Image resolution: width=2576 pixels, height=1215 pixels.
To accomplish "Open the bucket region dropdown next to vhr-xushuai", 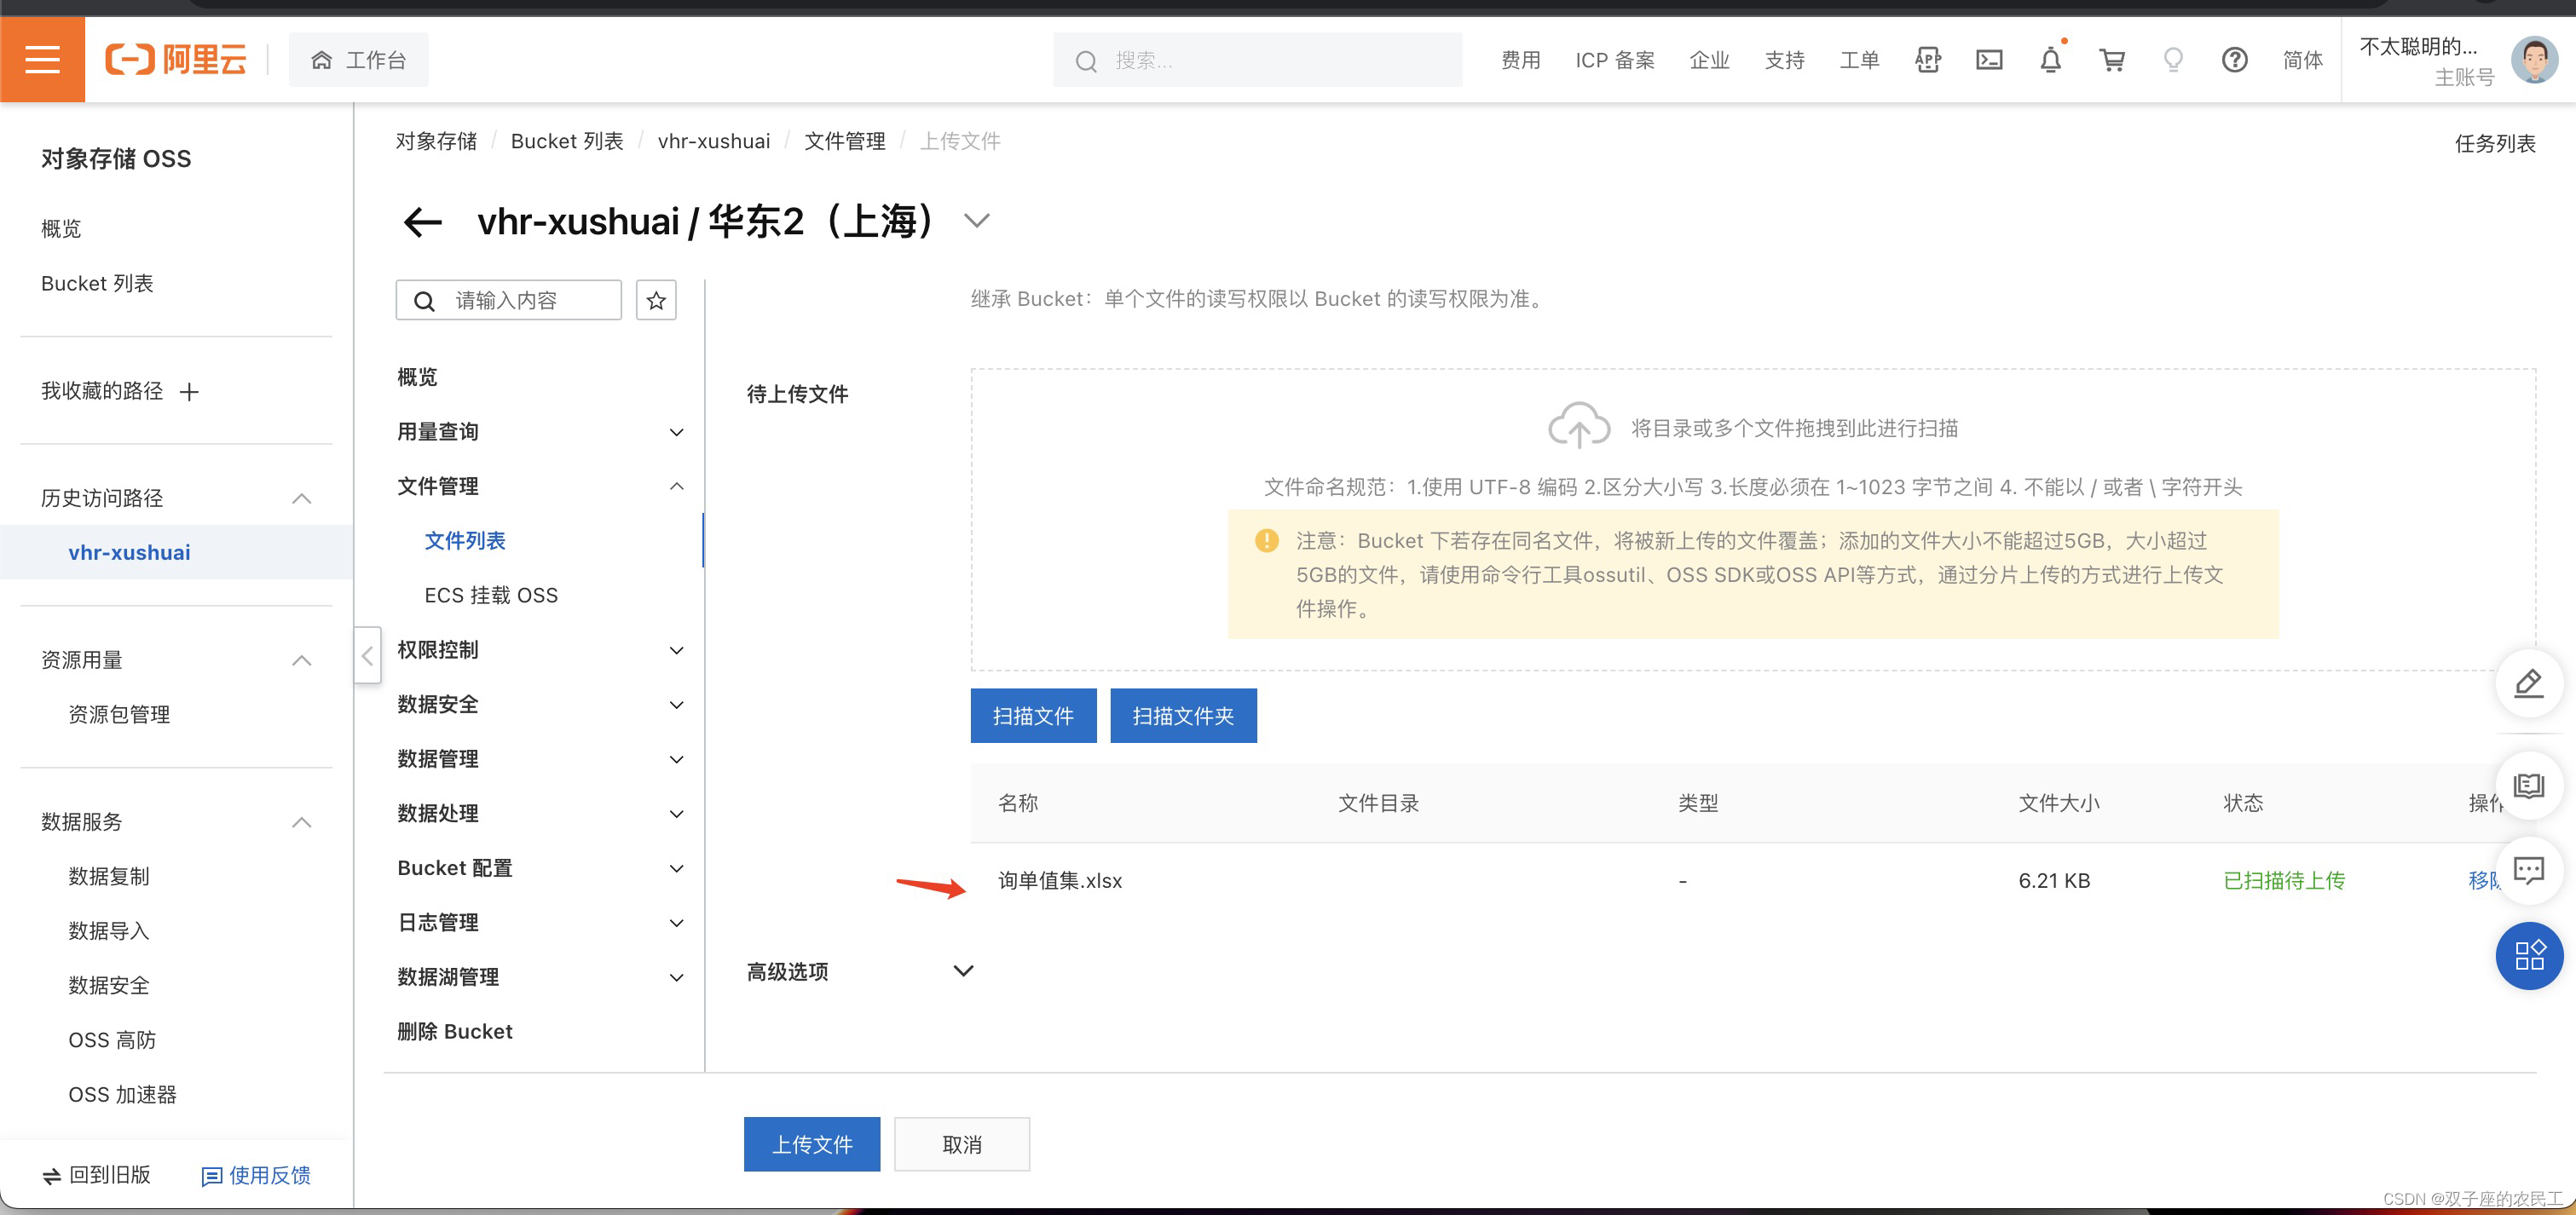I will tap(977, 221).
